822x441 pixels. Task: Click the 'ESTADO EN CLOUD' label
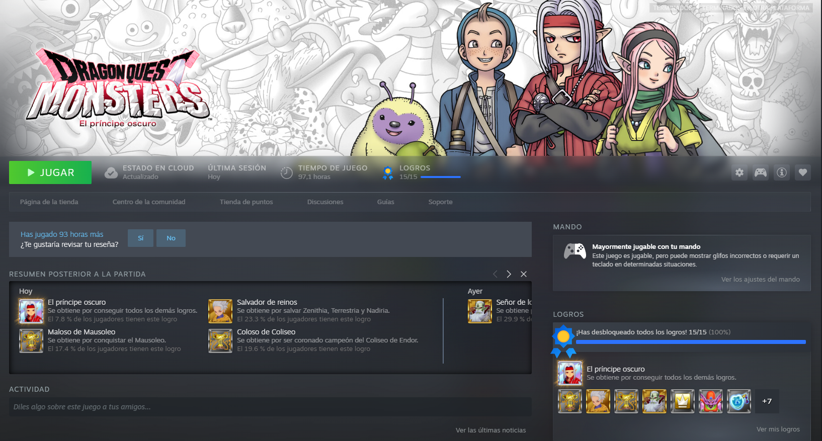click(158, 168)
